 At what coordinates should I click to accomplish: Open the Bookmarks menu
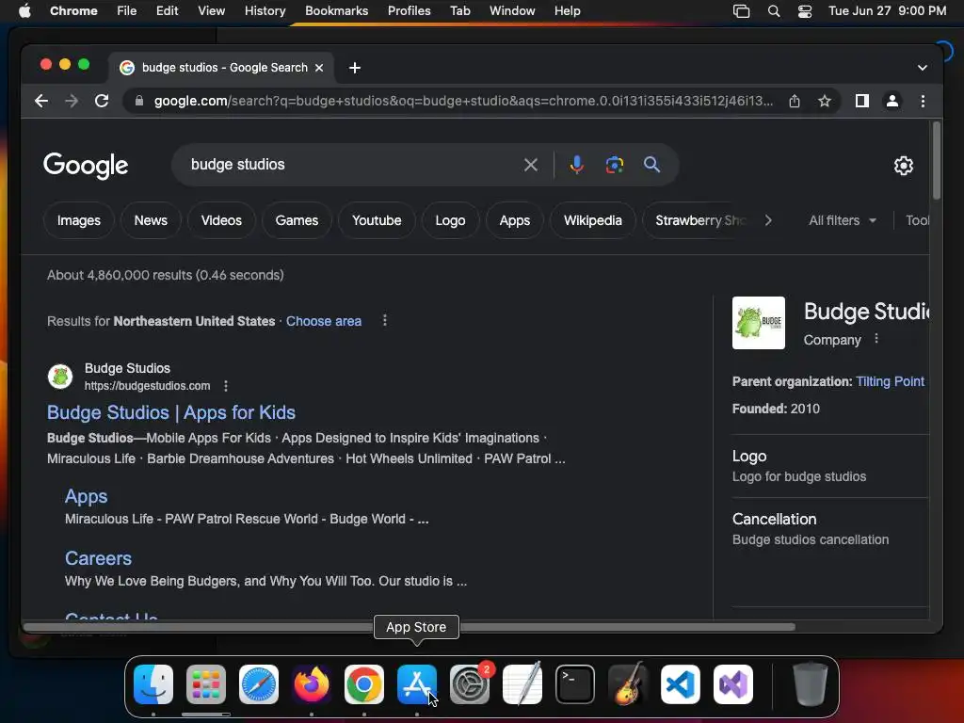(336, 11)
